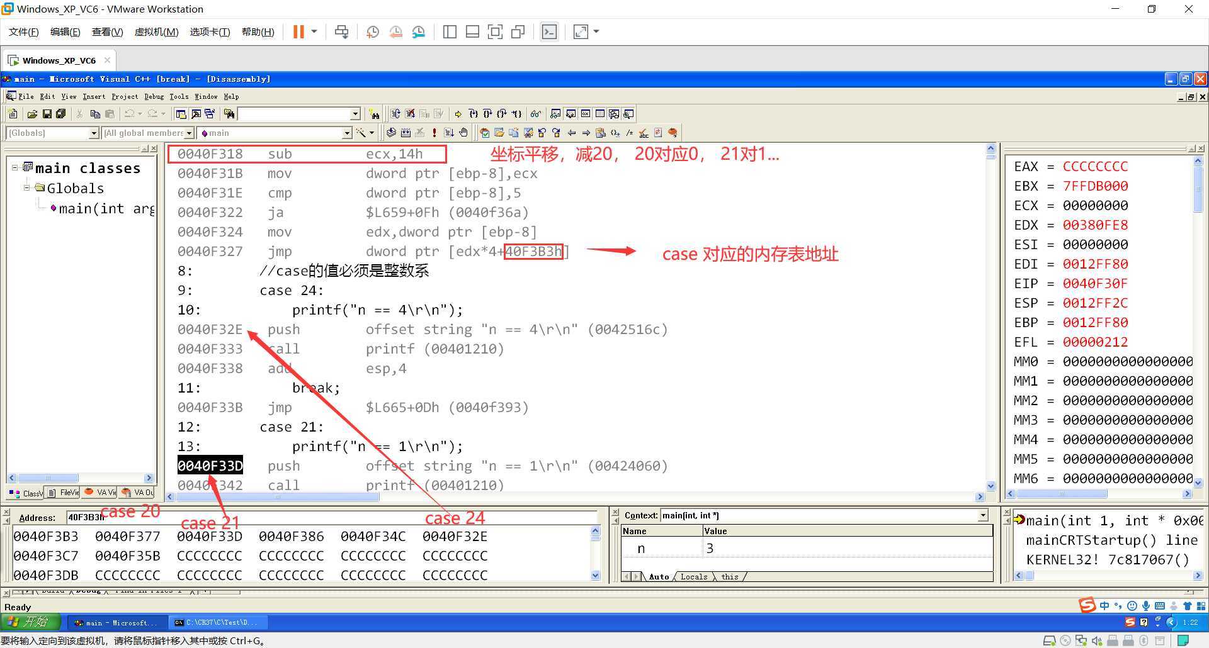Click the Build icon

click(406, 133)
